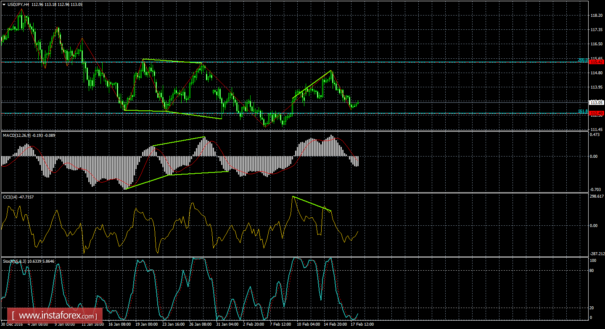Select the CCI(14) indicator label
The height and width of the screenshot is (329, 605).
11,196
